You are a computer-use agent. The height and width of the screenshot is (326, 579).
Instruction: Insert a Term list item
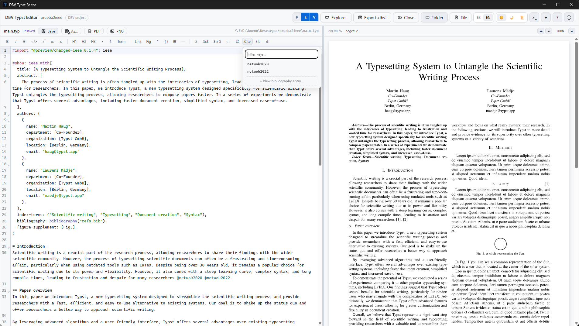pyautogui.click(x=122, y=42)
